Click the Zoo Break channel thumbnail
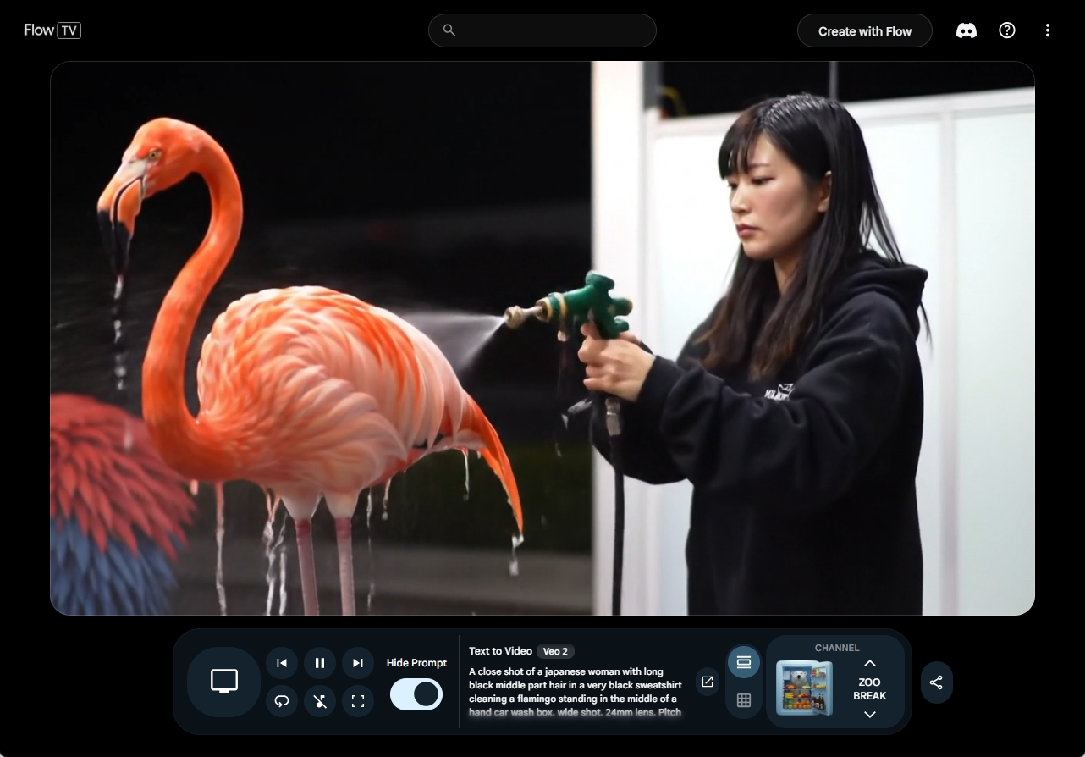Screen dimensions: 1085x757 pyautogui.click(x=804, y=688)
